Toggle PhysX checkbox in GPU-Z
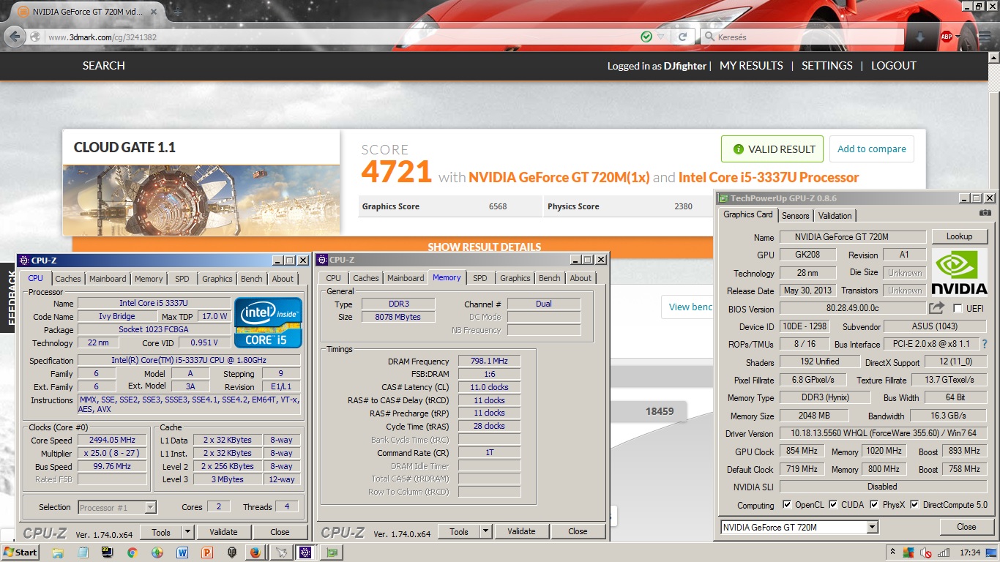 tap(874, 505)
